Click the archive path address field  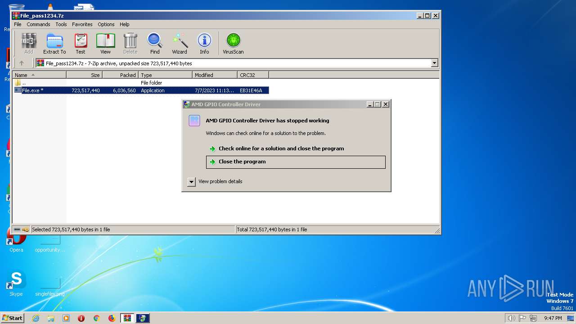coord(233,63)
